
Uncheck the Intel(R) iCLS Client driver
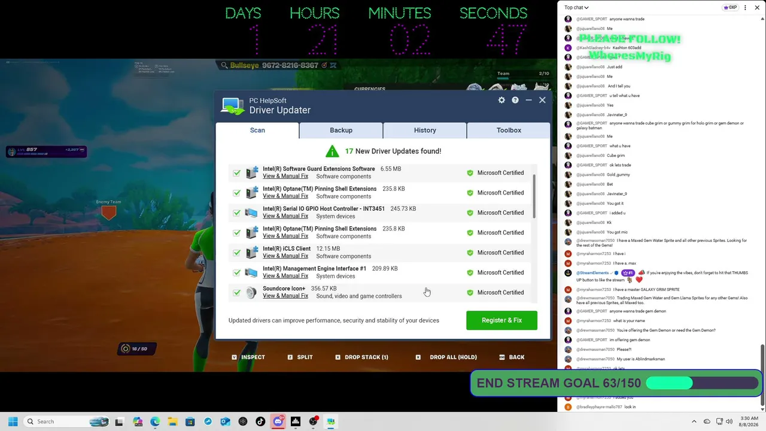click(237, 253)
